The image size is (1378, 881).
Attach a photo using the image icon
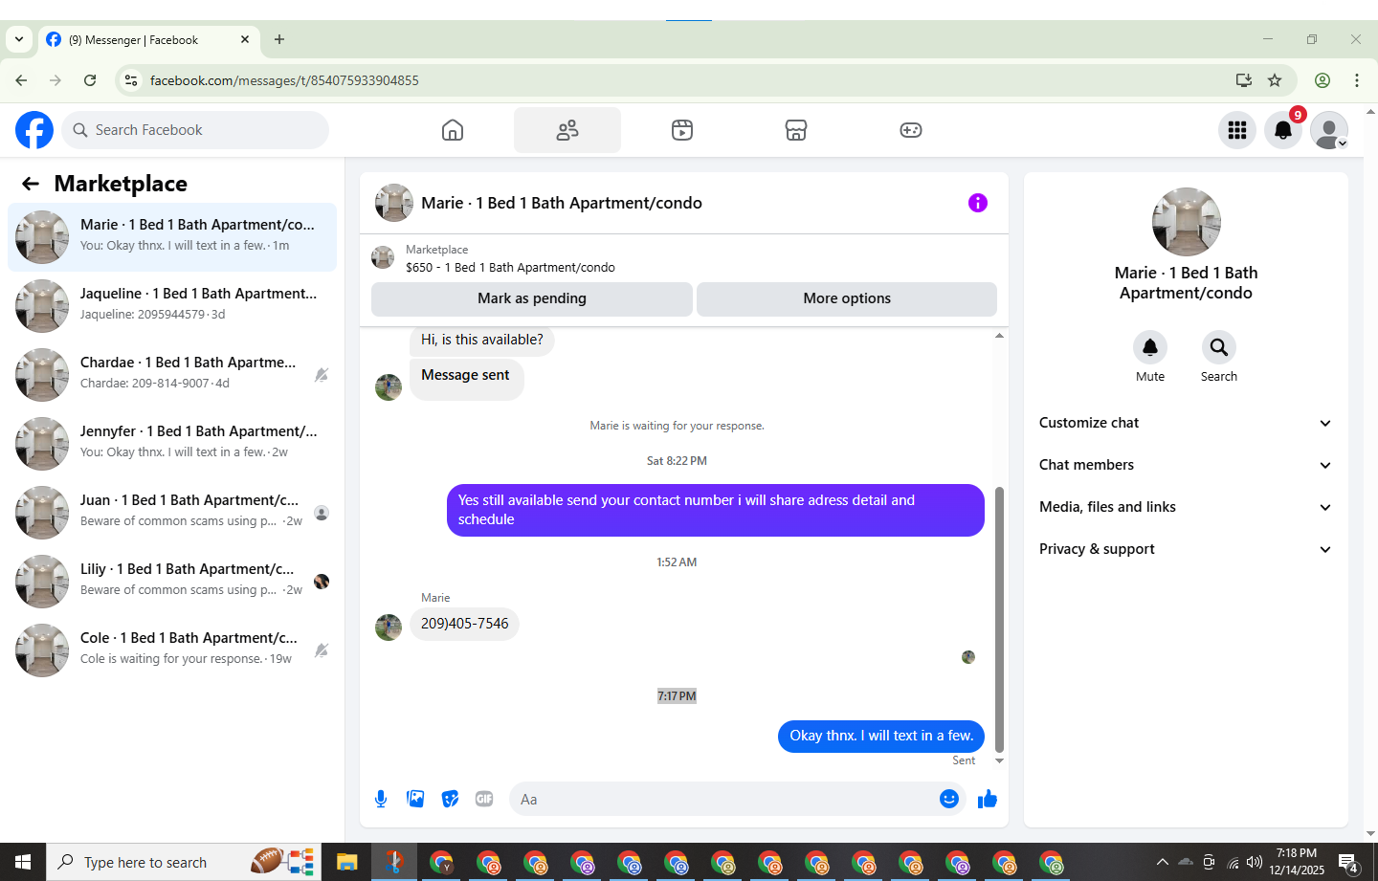pos(415,799)
